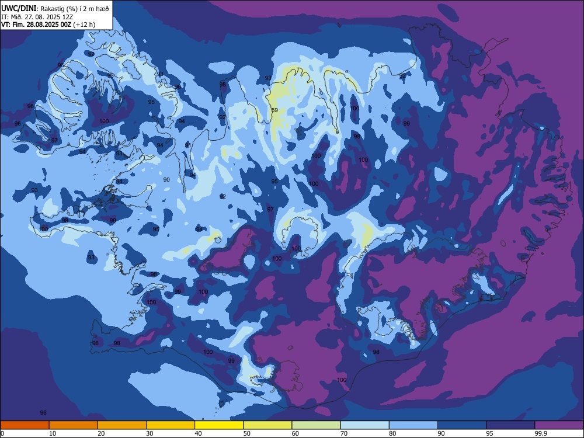Select the 30–40 yellow-orange legend swatch
The width and height of the screenshot is (584, 438).
pyautogui.click(x=171, y=425)
